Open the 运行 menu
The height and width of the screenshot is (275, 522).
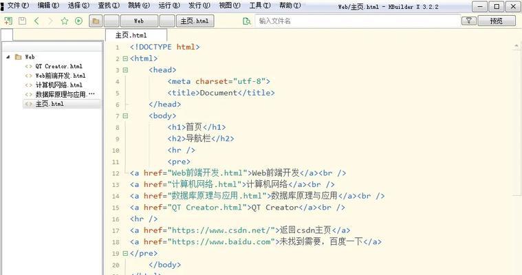coord(169,5)
